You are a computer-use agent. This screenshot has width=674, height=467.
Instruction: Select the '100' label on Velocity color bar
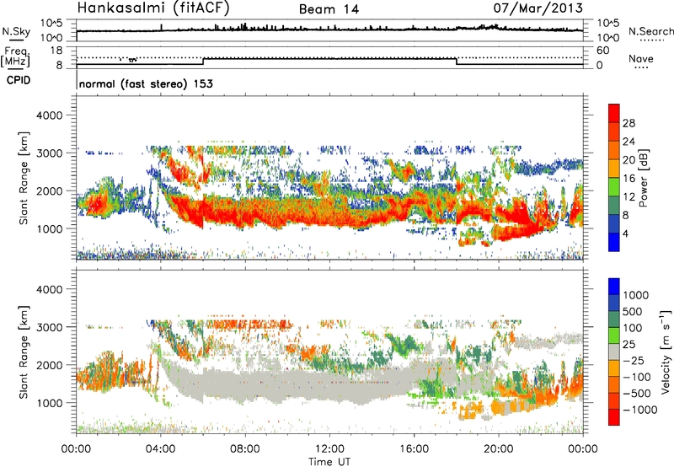tap(633, 328)
